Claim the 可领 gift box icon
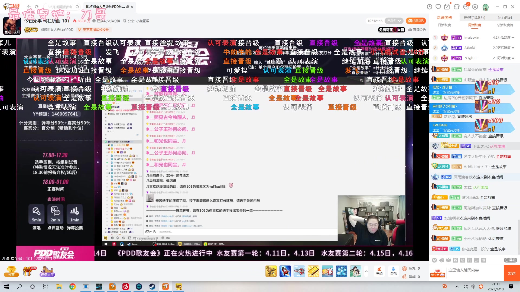This screenshot has height=292, width=520. click(27, 271)
